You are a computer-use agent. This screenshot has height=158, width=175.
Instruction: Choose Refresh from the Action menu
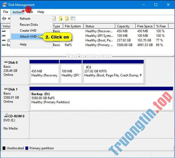[32, 19]
